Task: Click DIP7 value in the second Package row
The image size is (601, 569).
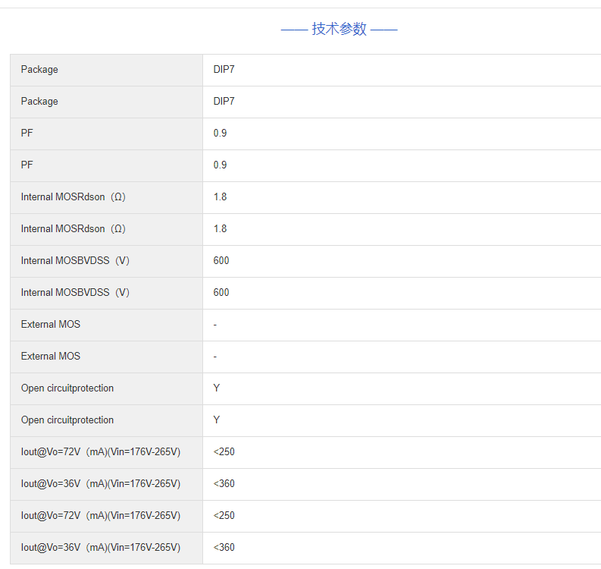Action: [224, 102]
